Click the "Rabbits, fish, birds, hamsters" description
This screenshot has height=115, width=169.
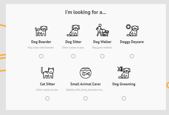pyautogui.click(x=85, y=90)
